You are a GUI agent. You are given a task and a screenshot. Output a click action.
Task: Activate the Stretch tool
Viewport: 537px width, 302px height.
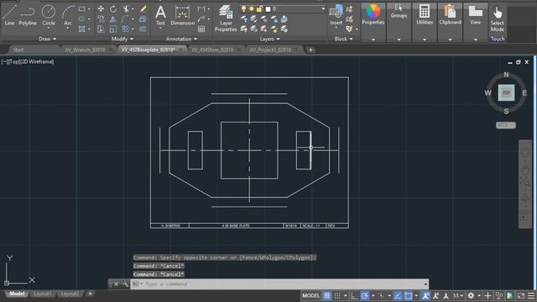pyautogui.click(x=101, y=29)
